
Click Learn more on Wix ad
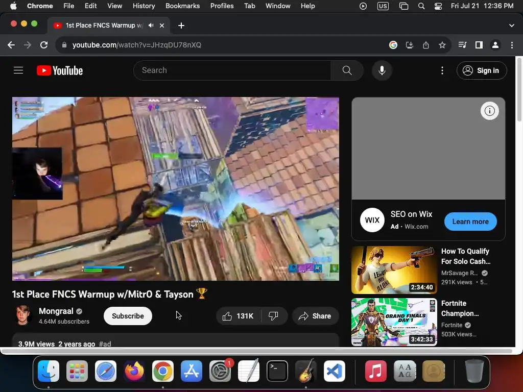(x=470, y=222)
